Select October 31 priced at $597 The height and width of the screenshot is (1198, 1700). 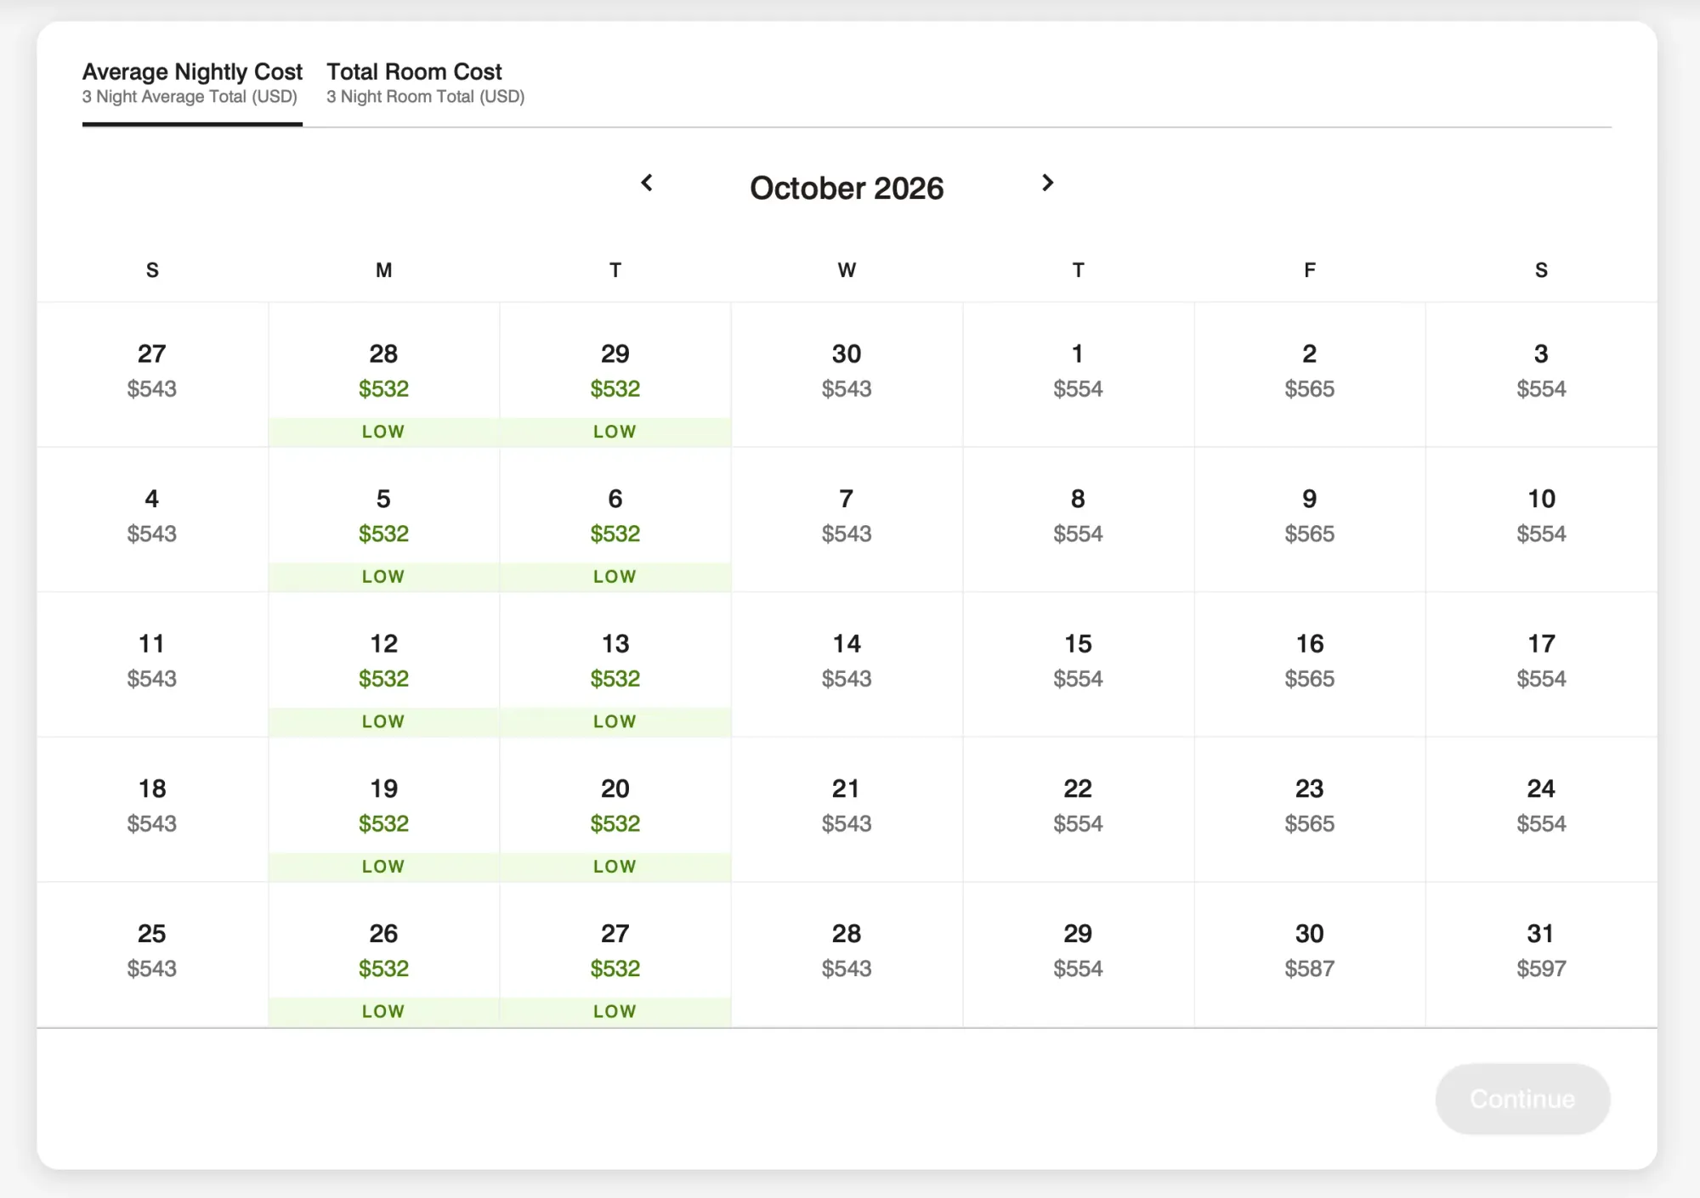1541,955
